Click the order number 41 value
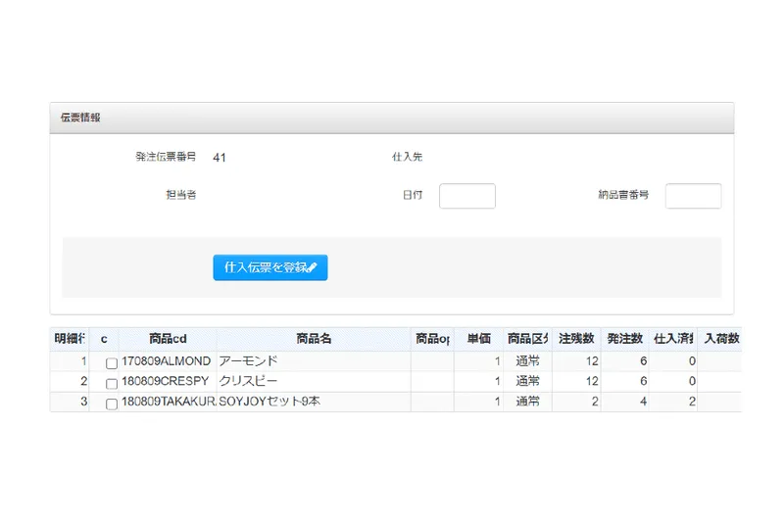Viewport: 784px width, 523px height. tap(219, 158)
